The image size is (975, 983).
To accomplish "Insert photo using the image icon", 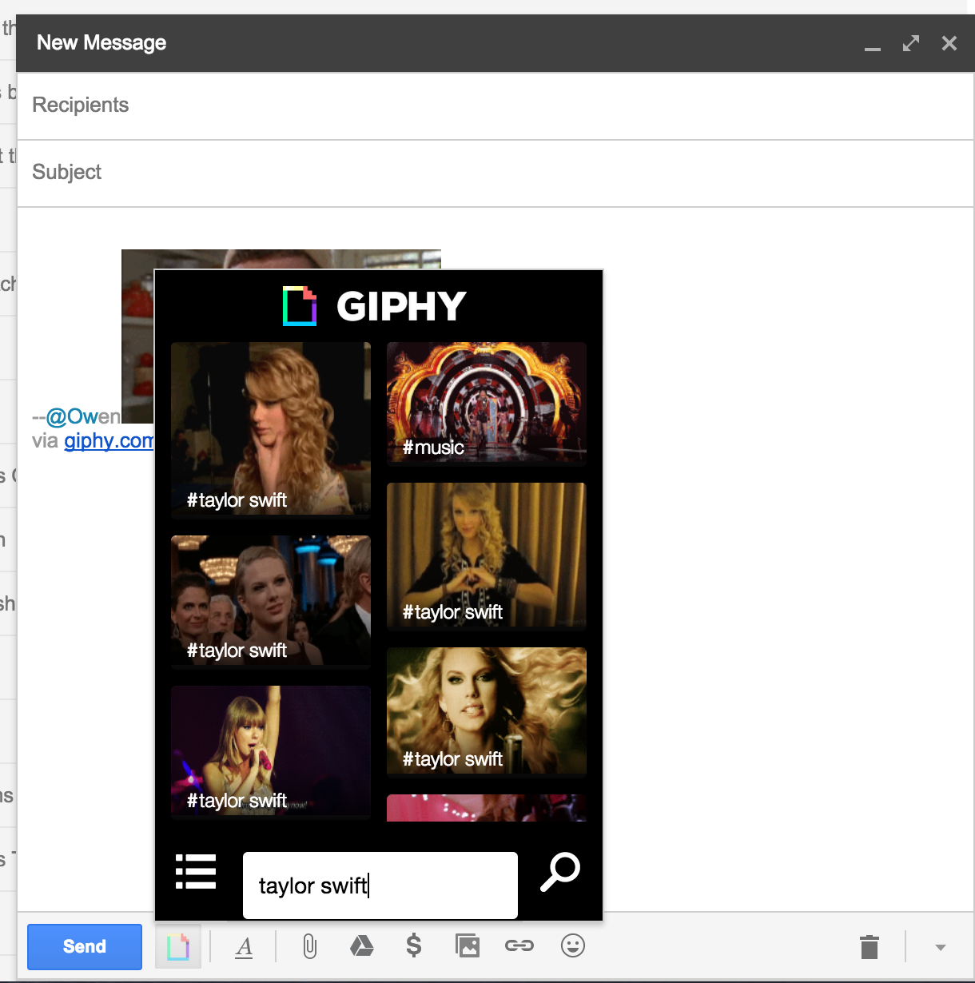I will [x=467, y=946].
